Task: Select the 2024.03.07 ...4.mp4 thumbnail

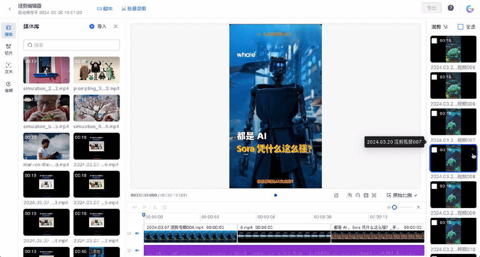Action: click(x=46, y=222)
